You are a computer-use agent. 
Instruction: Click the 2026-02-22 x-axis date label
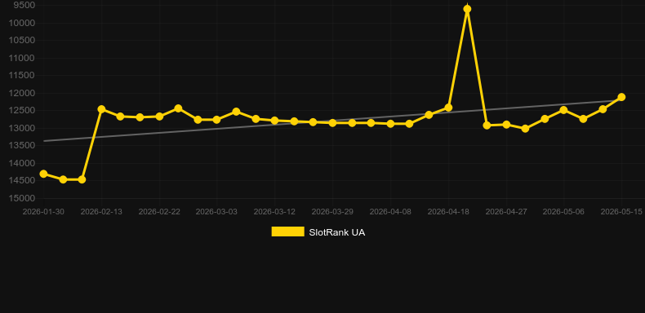[x=159, y=212]
